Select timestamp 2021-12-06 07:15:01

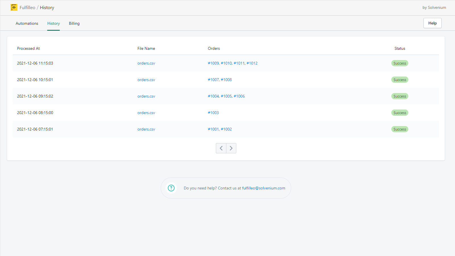(x=35, y=129)
